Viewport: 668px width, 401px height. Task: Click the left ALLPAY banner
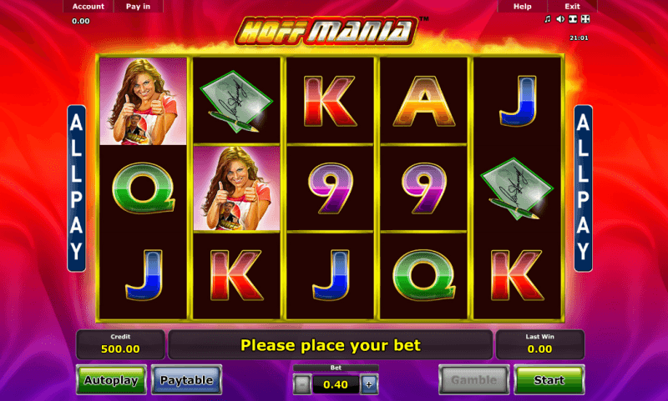77,188
